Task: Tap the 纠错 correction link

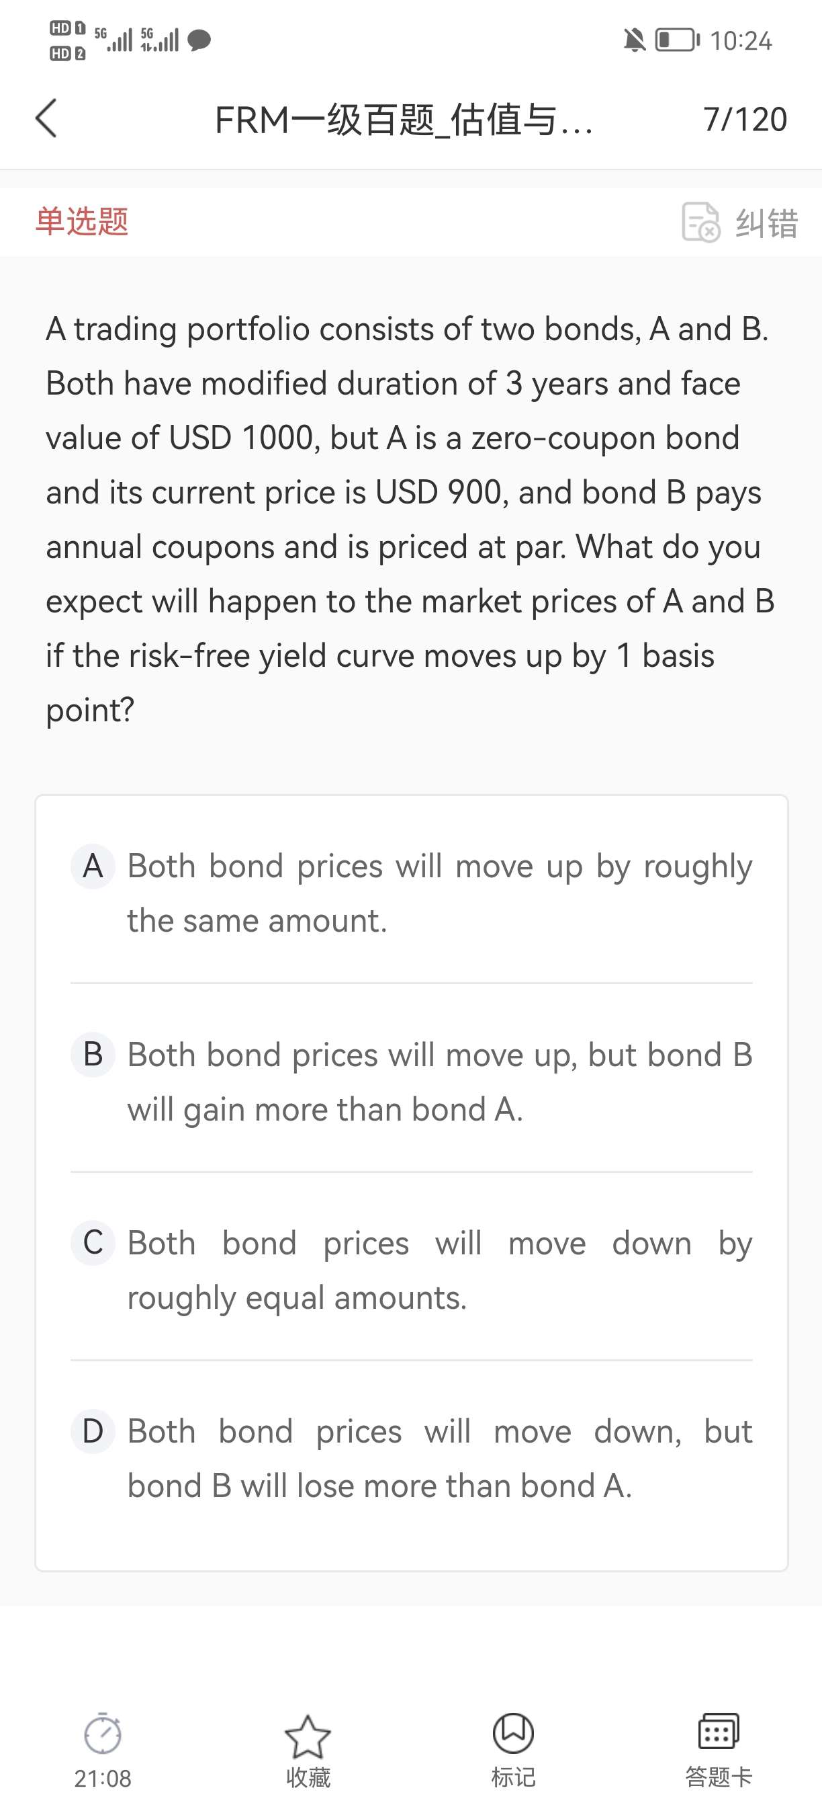Action: tap(766, 223)
